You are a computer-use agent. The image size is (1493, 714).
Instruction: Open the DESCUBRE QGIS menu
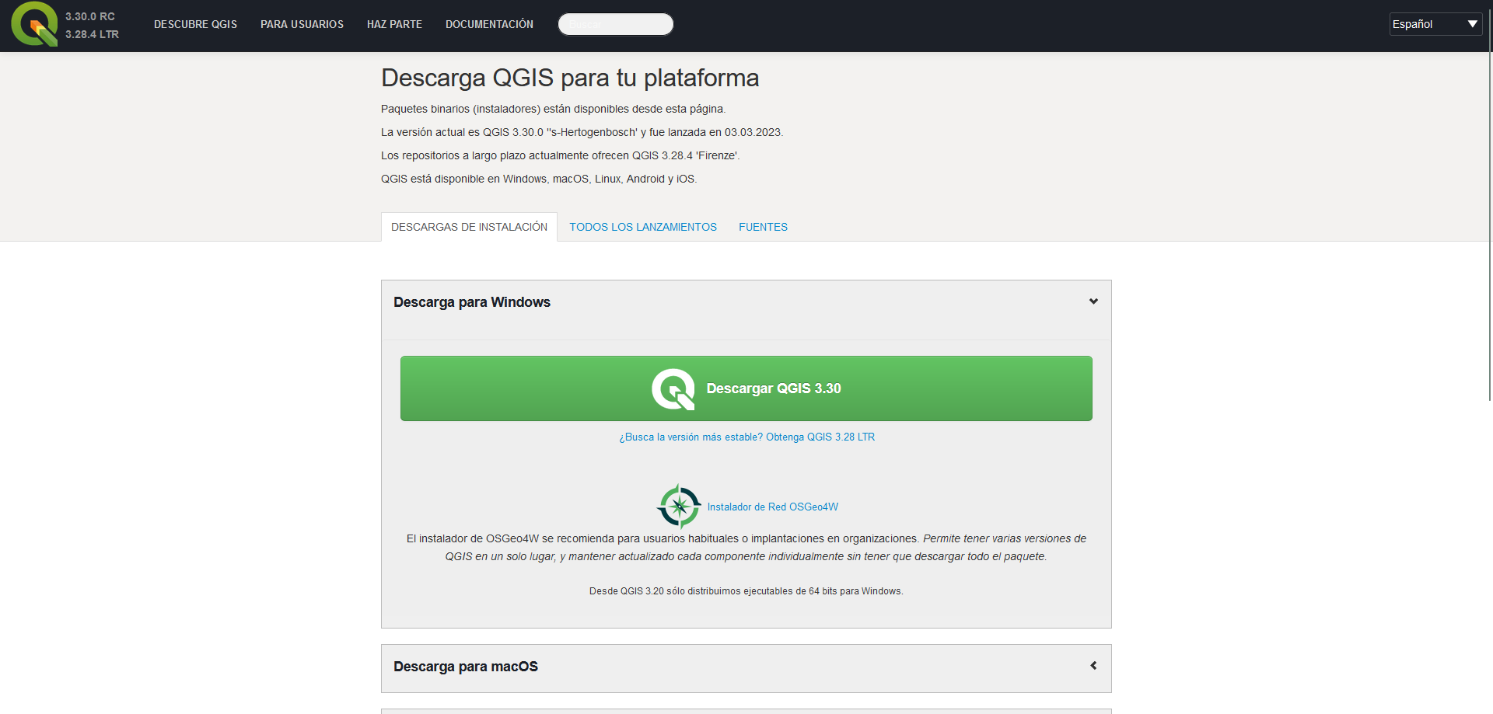coord(195,24)
